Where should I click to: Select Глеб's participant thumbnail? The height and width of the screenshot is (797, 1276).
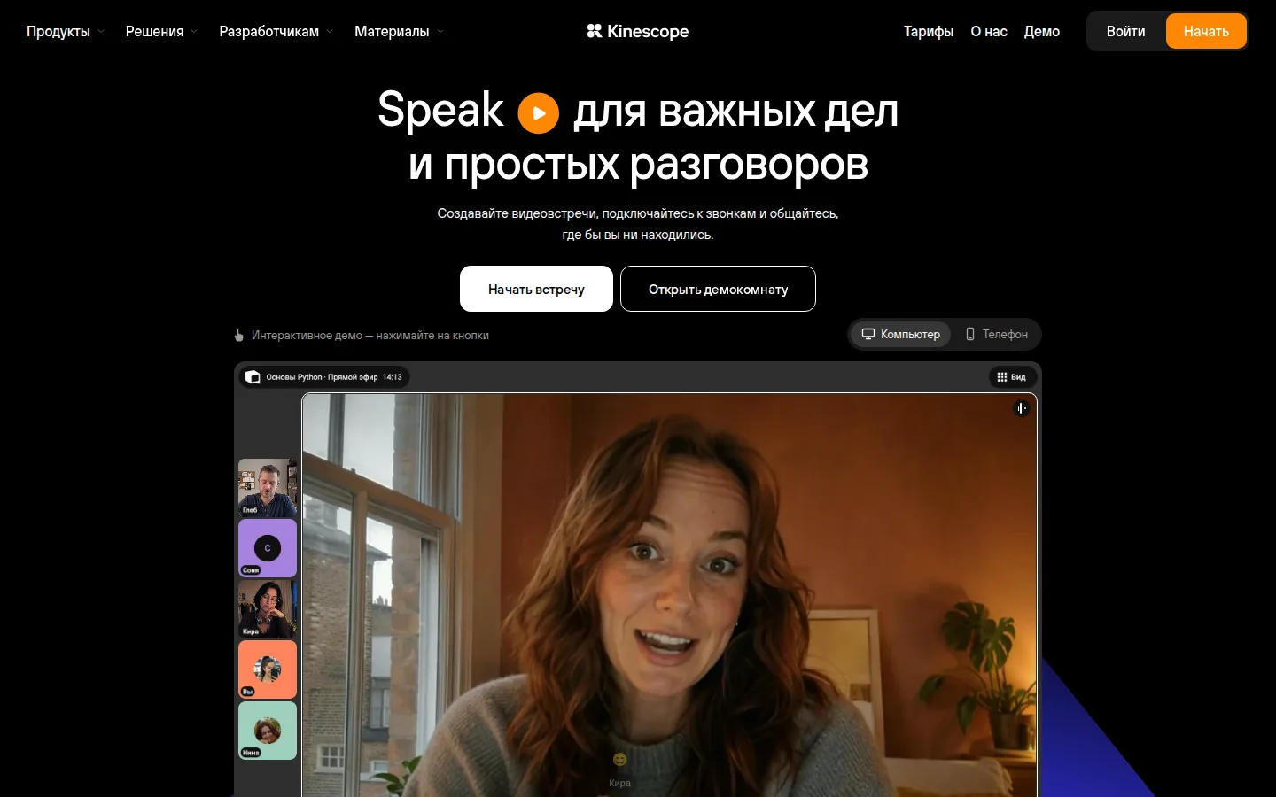[268, 488]
